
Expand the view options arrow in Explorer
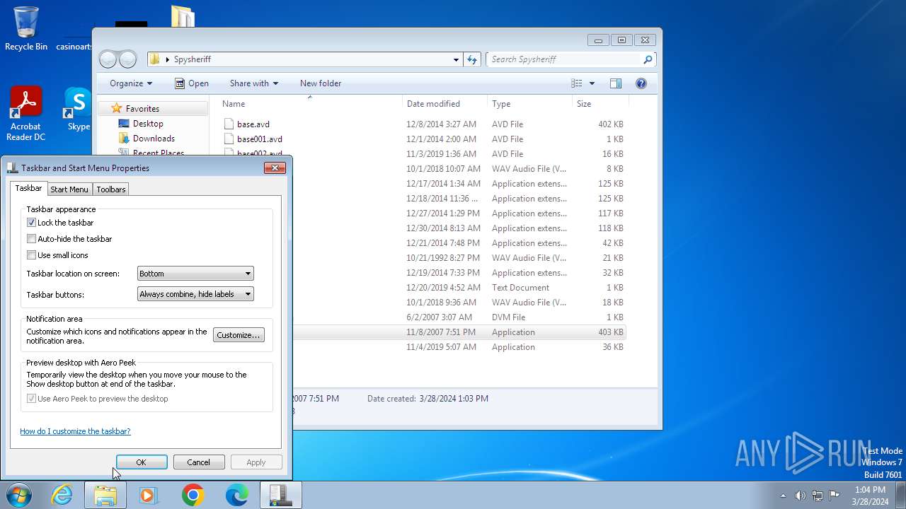(592, 83)
